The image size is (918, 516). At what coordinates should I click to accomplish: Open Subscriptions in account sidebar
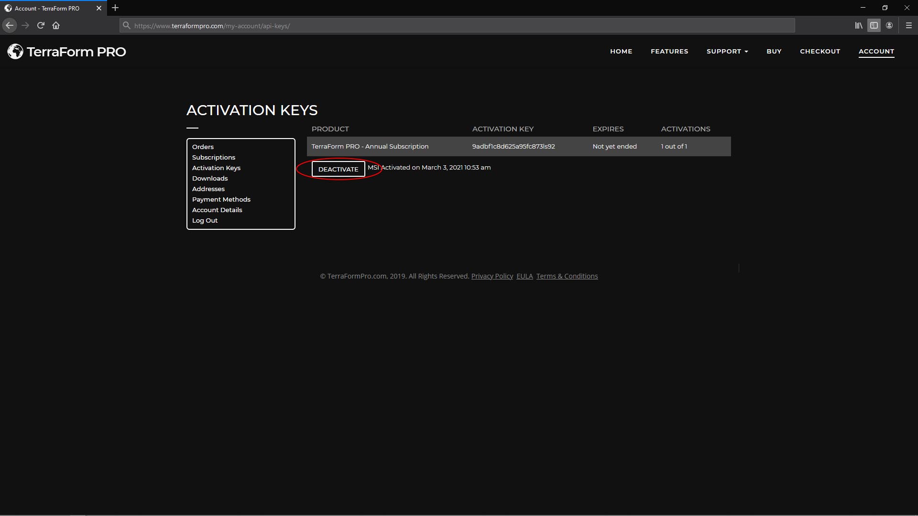tap(214, 157)
